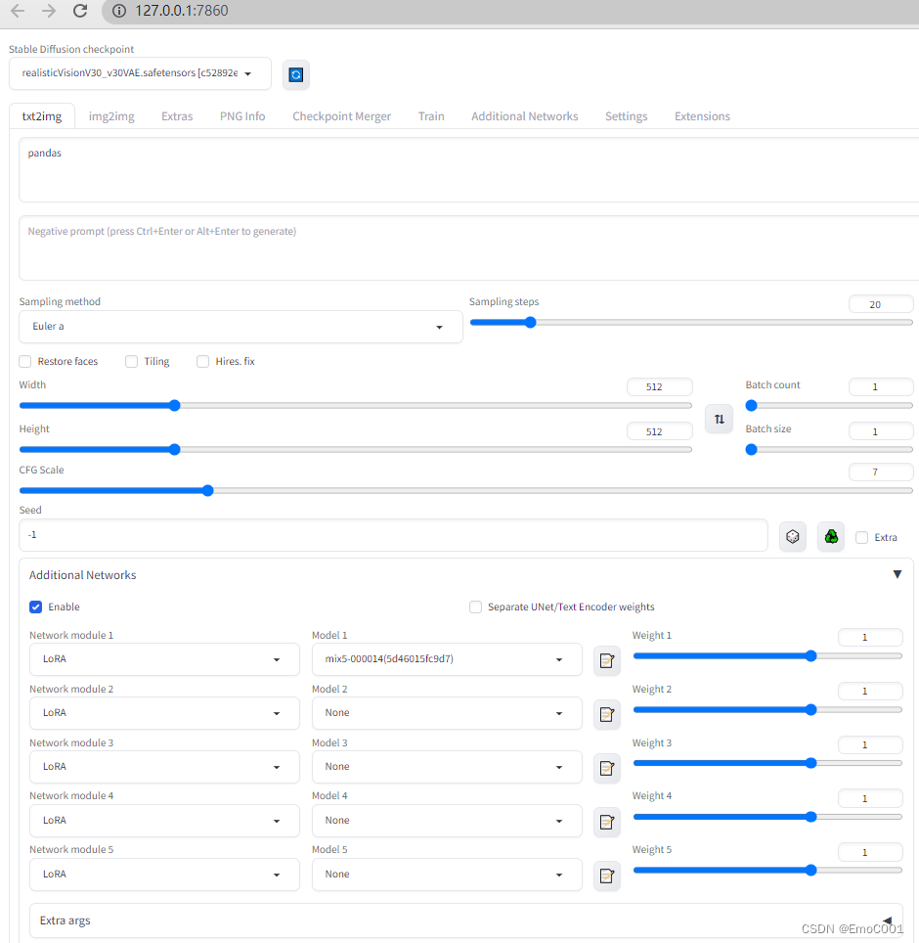The height and width of the screenshot is (943, 919).
Task: Click inside the Seed input field
Action: coord(391,534)
